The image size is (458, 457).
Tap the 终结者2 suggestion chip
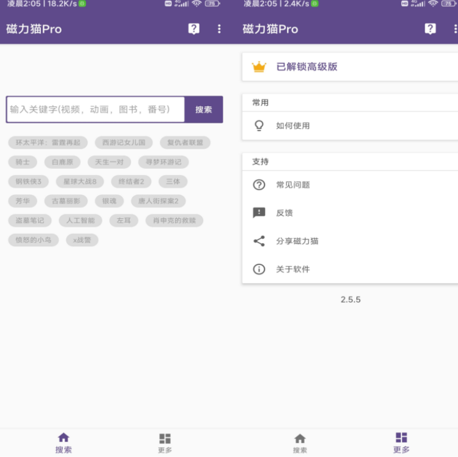tap(131, 182)
